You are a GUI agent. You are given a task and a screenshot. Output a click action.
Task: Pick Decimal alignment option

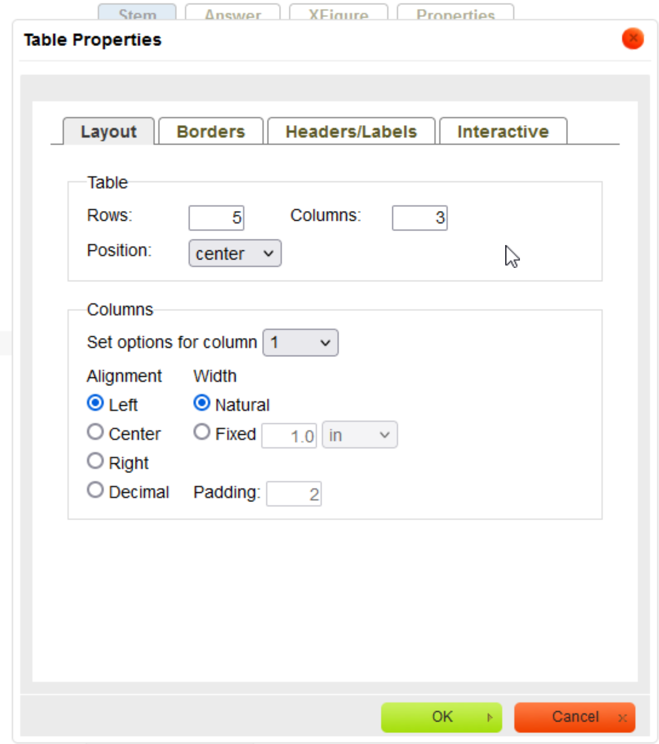95,490
